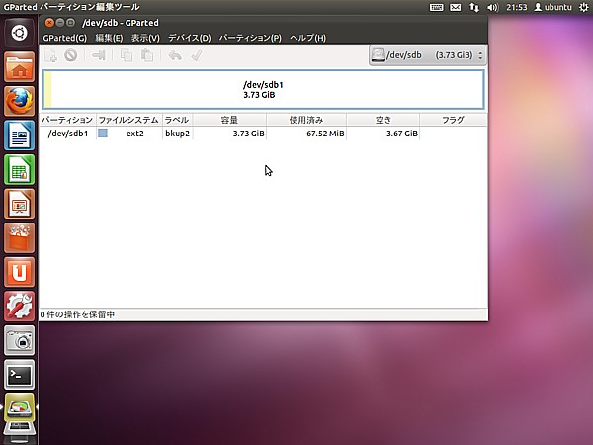Click the ext2 color swatch in table

(103, 133)
